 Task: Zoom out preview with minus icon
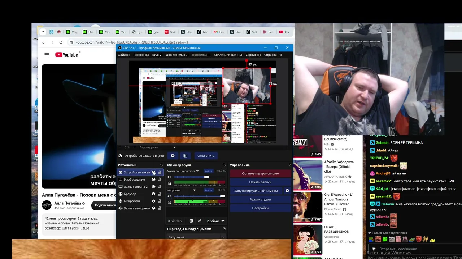click(119, 147)
